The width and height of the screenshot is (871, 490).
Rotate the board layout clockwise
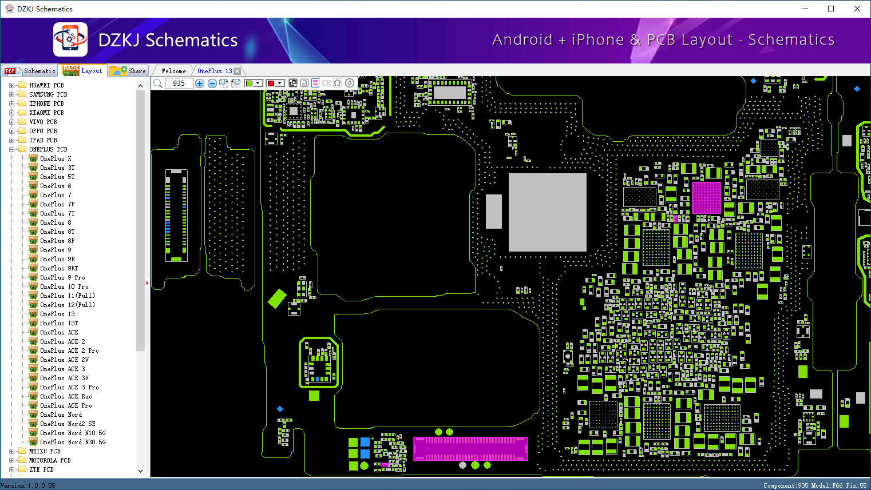[x=224, y=83]
